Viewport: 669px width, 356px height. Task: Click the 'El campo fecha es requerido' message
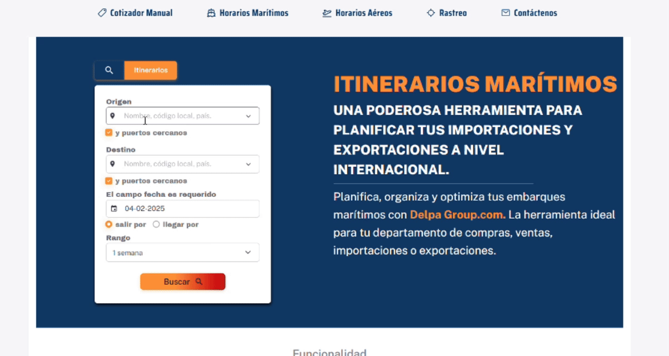[161, 194]
